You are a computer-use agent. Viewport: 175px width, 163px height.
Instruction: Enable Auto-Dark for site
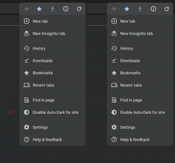coord(142,112)
